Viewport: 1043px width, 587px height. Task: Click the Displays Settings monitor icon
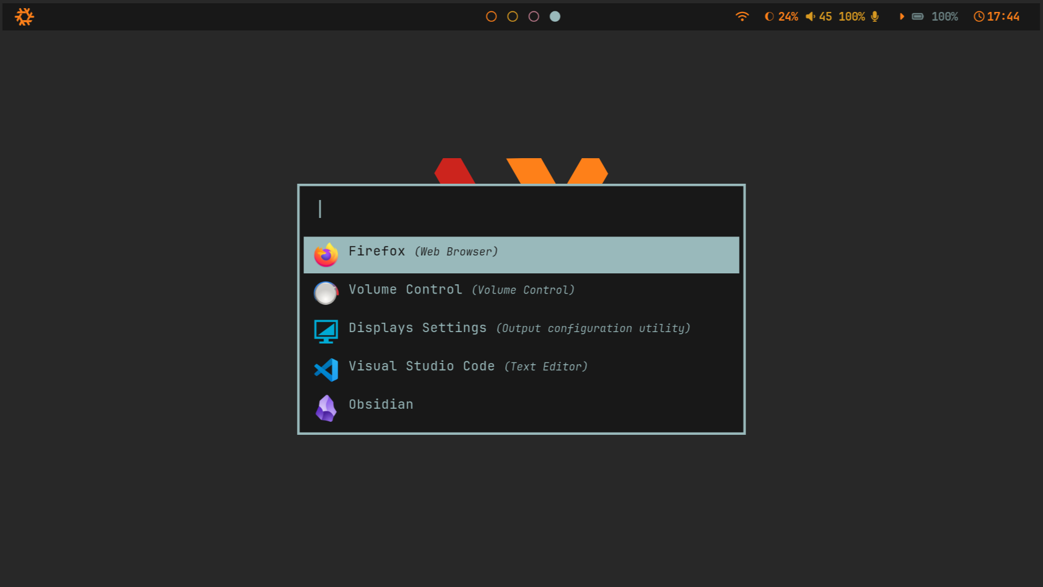click(x=326, y=332)
